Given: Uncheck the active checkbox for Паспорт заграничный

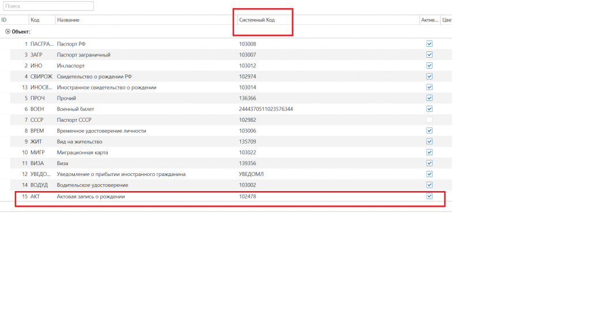Looking at the screenshot, I should click(429, 55).
